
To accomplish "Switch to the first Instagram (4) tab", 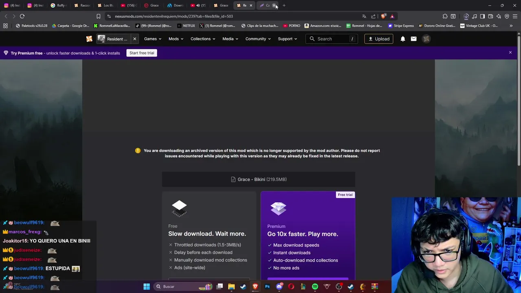I will pyautogui.click(x=12, y=5).
